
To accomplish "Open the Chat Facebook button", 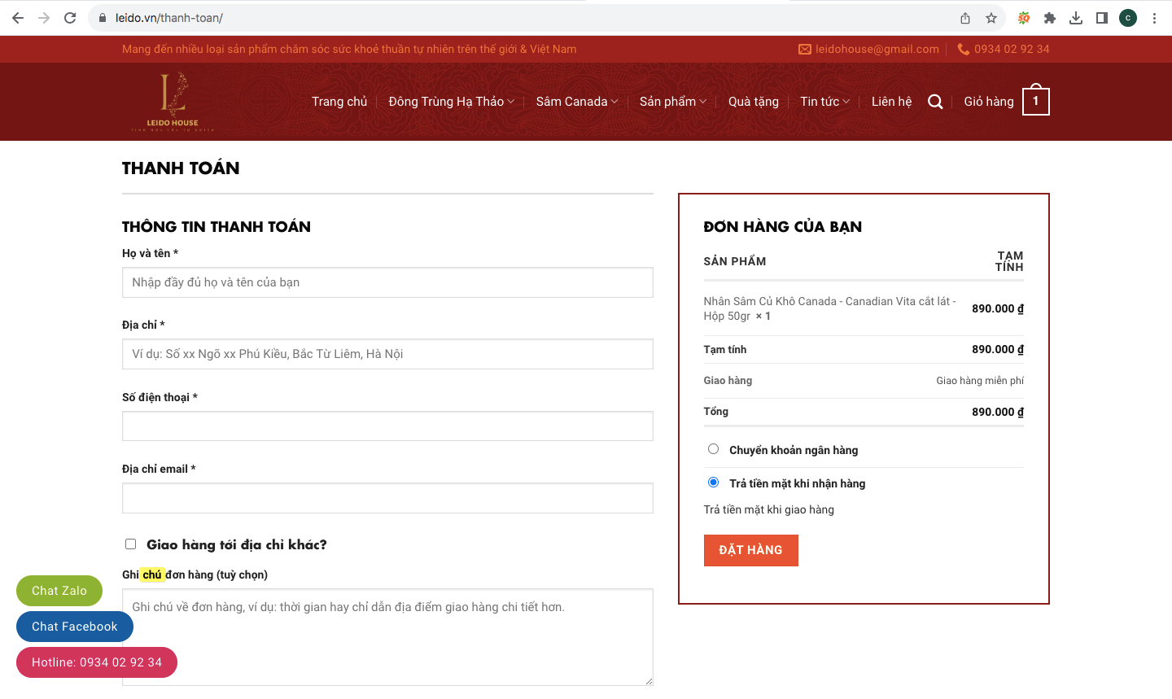I will pyautogui.click(x=75, y=627).
